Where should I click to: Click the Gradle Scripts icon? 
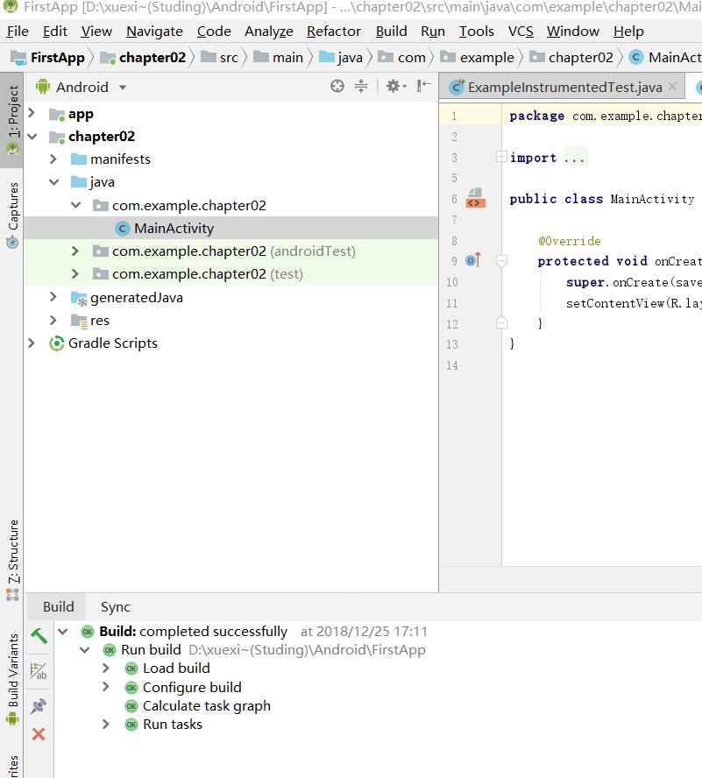(57, 343)
